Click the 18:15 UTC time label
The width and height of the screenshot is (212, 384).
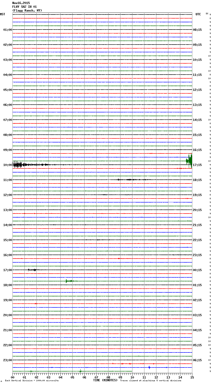(x=197, y=180)
